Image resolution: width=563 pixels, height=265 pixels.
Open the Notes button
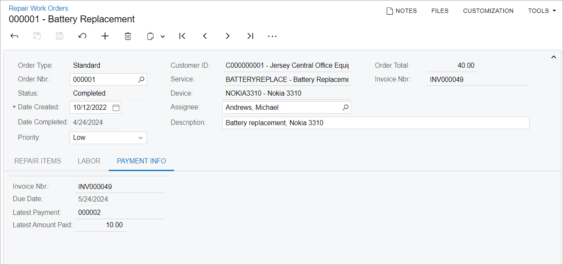tap(402, 11)
